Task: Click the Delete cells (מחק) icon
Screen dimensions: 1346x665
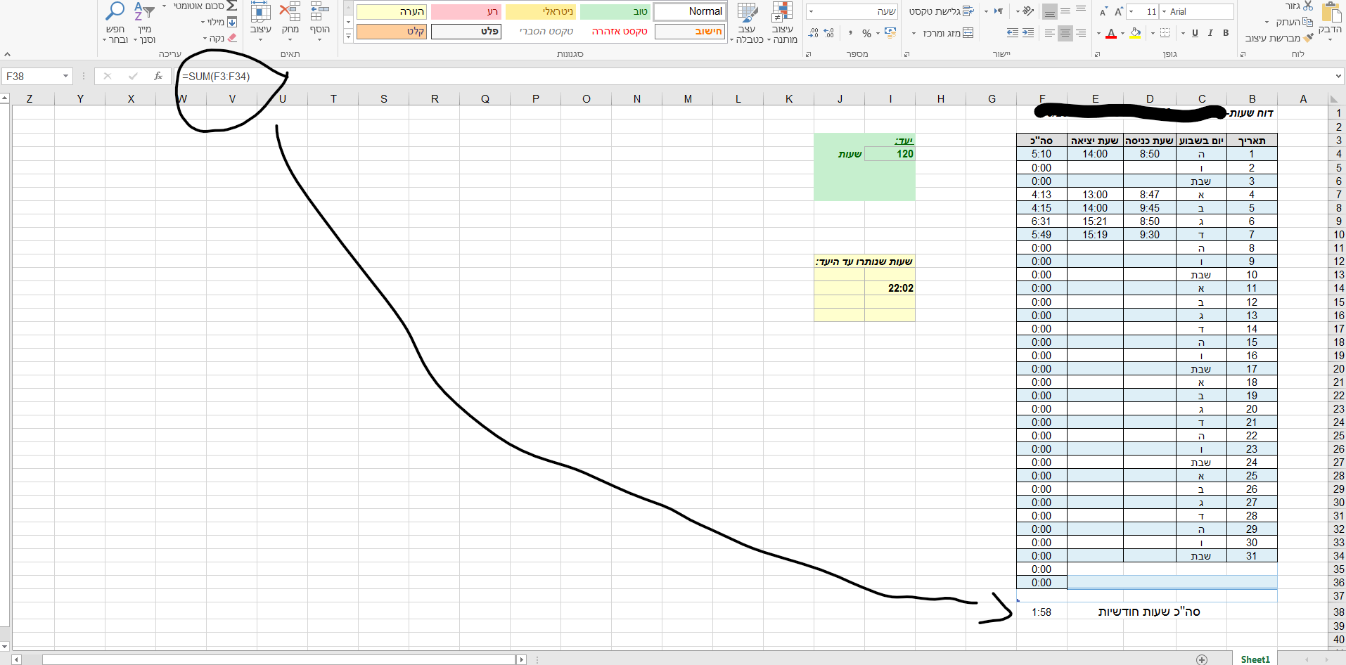Action: (x=290, y=11)
